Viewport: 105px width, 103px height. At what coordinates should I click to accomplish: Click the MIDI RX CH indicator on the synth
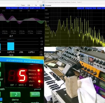39,74
